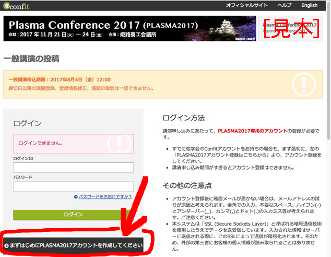Click the green ログイン button

coord(73,215)
